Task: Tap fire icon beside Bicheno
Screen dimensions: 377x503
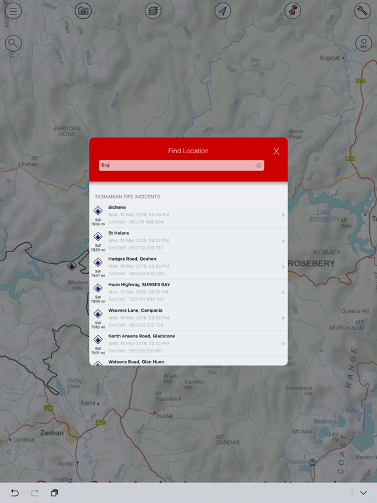Action: coord(98,211)
